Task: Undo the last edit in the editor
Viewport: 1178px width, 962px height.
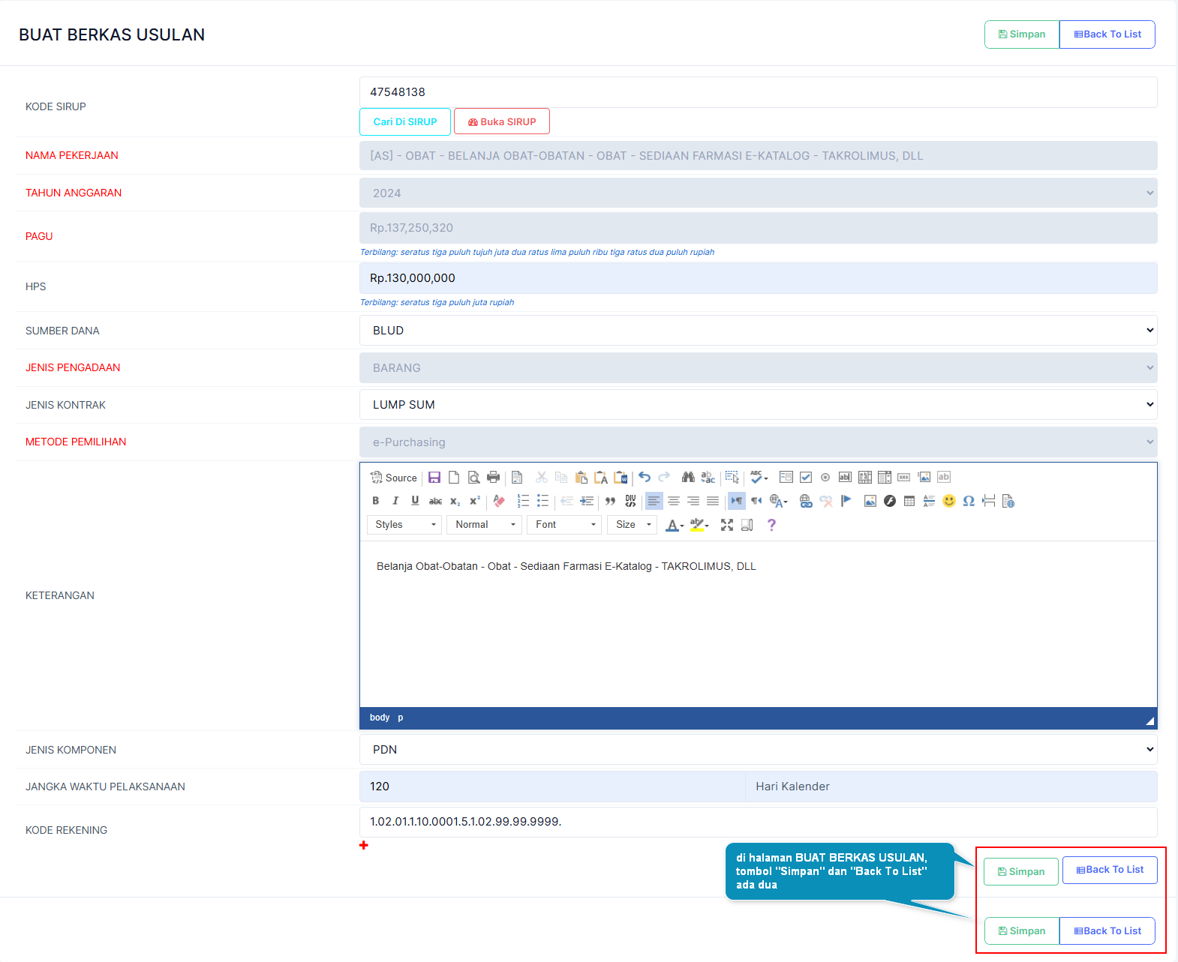Action: pos(645,478)
